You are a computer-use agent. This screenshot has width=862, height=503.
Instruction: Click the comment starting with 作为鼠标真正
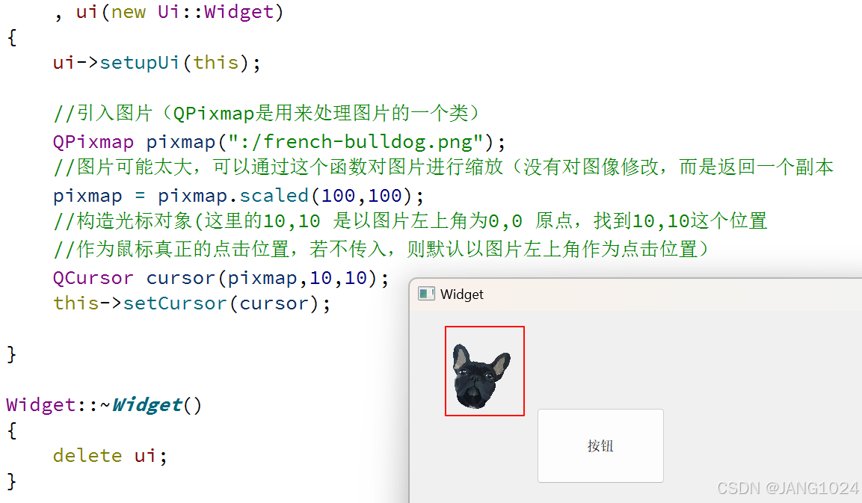[381, 249]
